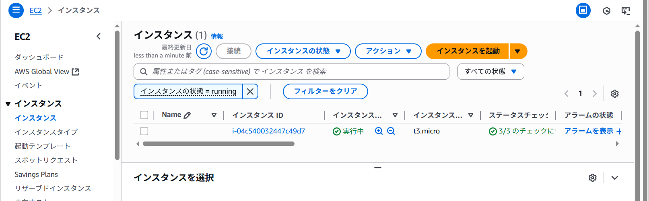This screenshot has height=201, width=649.
Task: Open the インスタンスの状態 dropdown
Action: pyautogui.click(x=303, y=51)
